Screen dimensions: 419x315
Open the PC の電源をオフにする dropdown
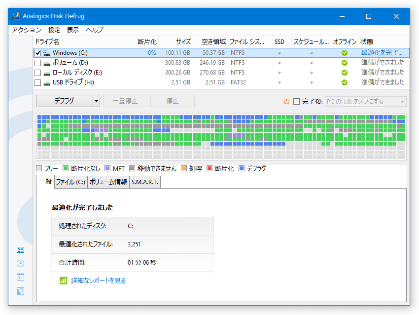tap(366, 101)
